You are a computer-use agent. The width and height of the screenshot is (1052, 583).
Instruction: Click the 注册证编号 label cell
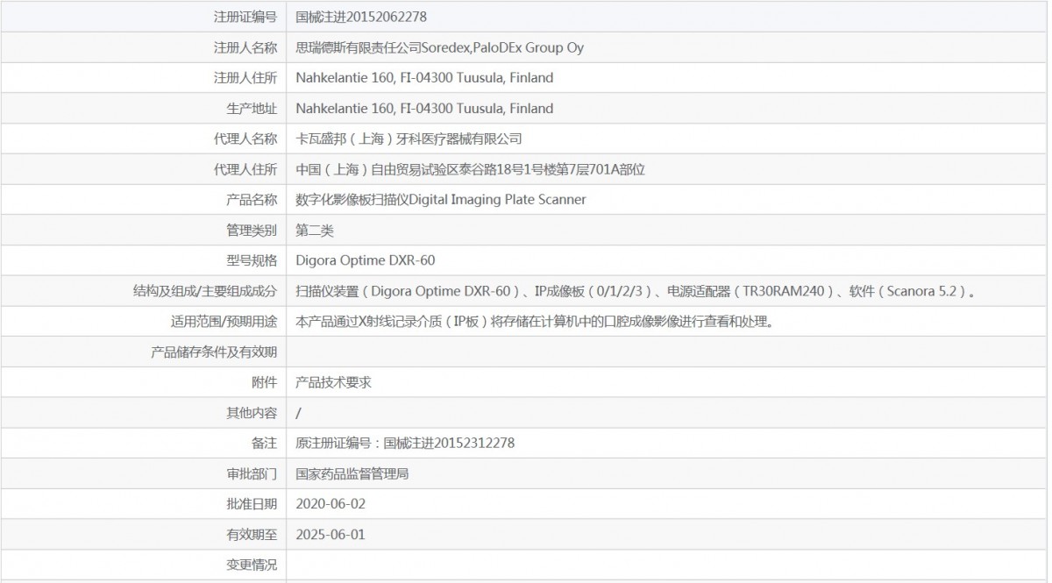[143, 17]
